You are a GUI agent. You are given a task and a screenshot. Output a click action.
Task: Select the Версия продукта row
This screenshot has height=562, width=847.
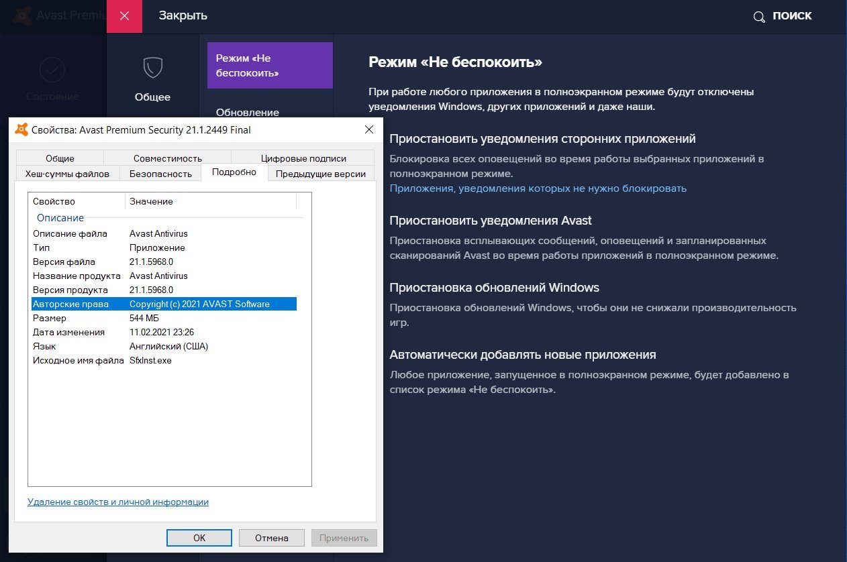162,290
